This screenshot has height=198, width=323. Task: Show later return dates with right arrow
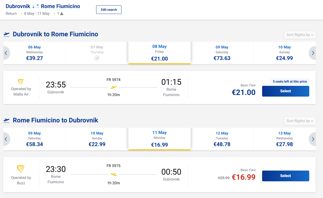pos(313,139)
